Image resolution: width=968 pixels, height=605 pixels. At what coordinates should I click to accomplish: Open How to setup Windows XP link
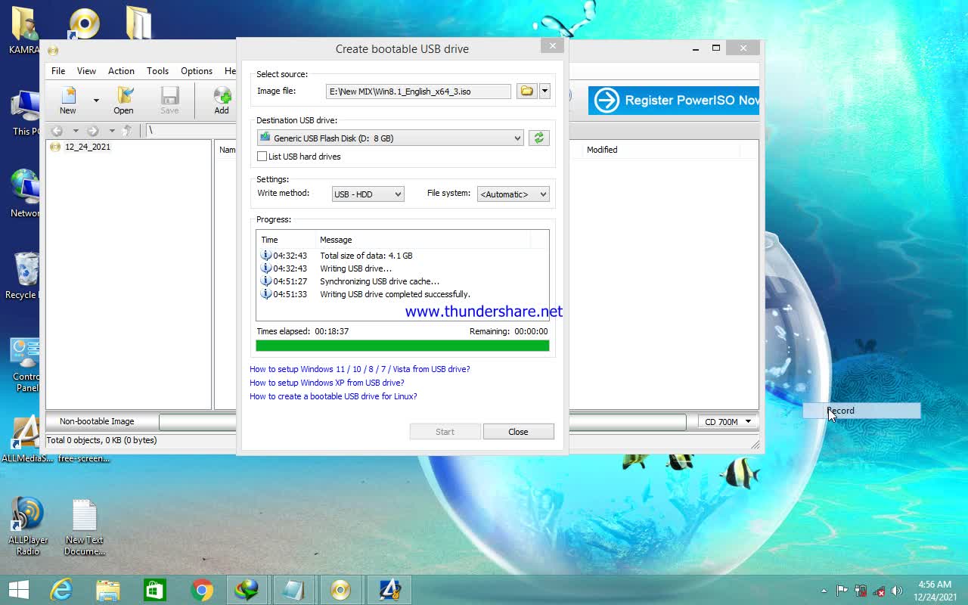pos(327,383)
